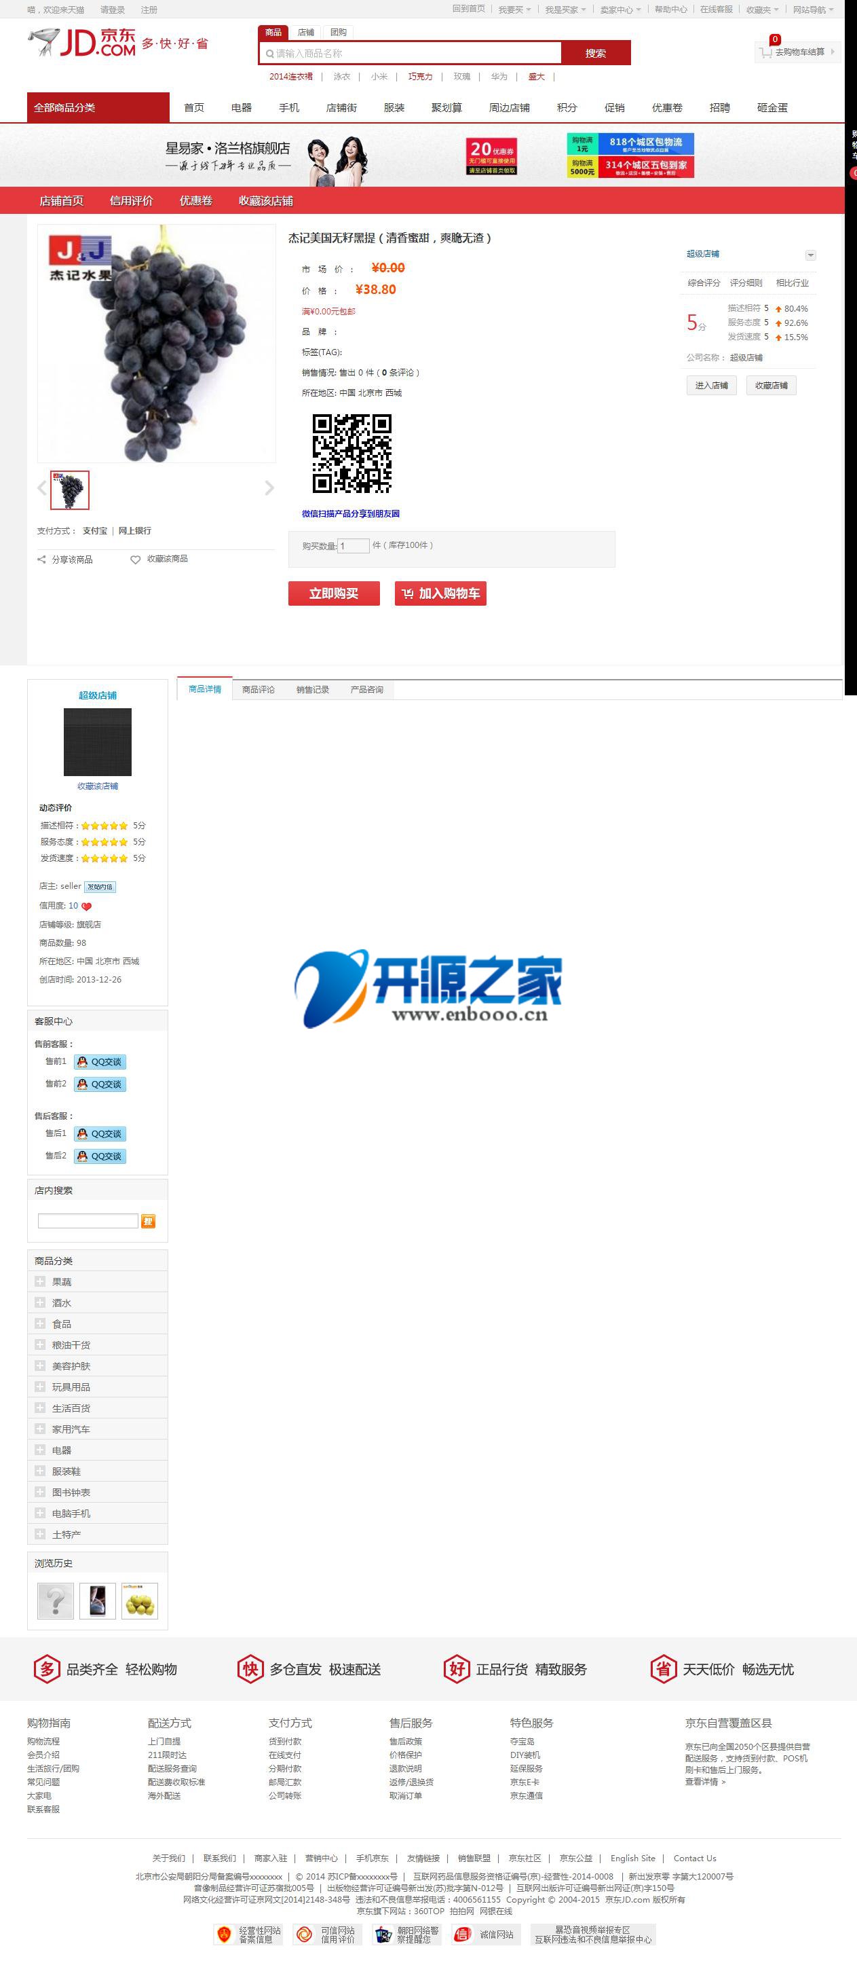Screen dimensions: 857x1978
Task: Show previous product thumbnail arrow
Action: tap(42, 488)
